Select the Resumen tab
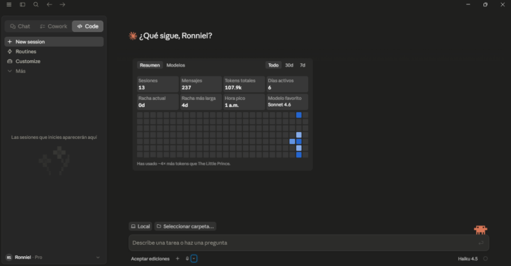 click(x=150, y=65)
